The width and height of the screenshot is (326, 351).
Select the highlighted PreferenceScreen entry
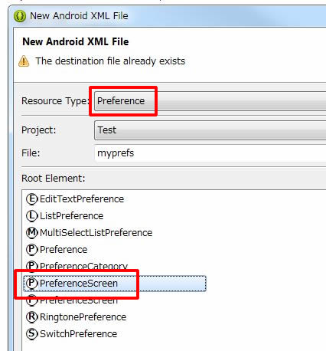pyautogui.click(x=115, y=284)
